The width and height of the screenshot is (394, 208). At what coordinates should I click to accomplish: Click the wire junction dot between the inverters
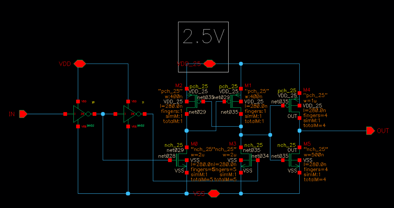click(x=103, y=114)
